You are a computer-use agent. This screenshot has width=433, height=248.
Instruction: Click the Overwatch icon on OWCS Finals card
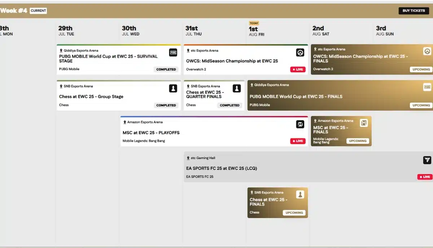coord(427,51)
